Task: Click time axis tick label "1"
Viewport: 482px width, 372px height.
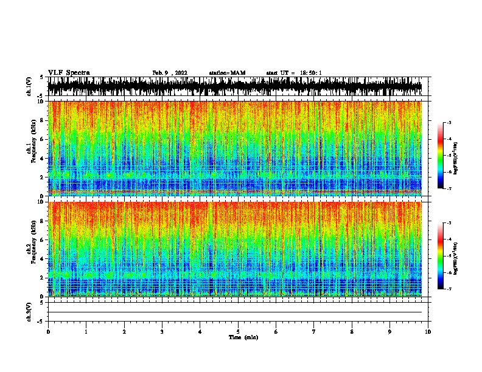Action: (86, 332)
